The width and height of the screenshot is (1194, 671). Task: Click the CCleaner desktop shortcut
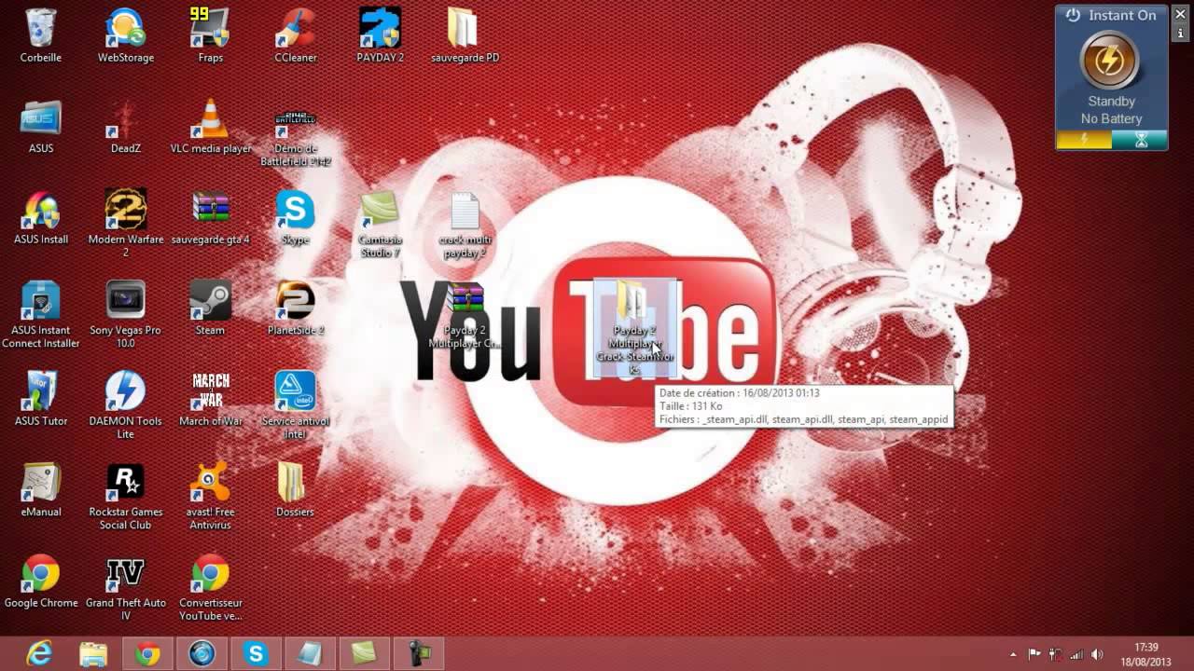pyautogui.click(x=296, y=35)
